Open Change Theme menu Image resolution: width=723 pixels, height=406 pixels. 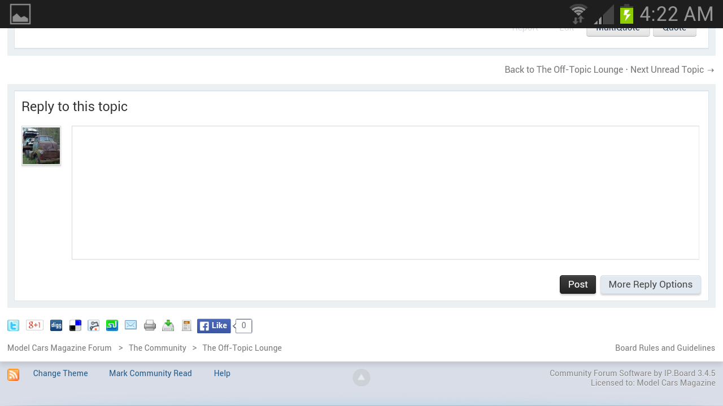click(60, 373)
